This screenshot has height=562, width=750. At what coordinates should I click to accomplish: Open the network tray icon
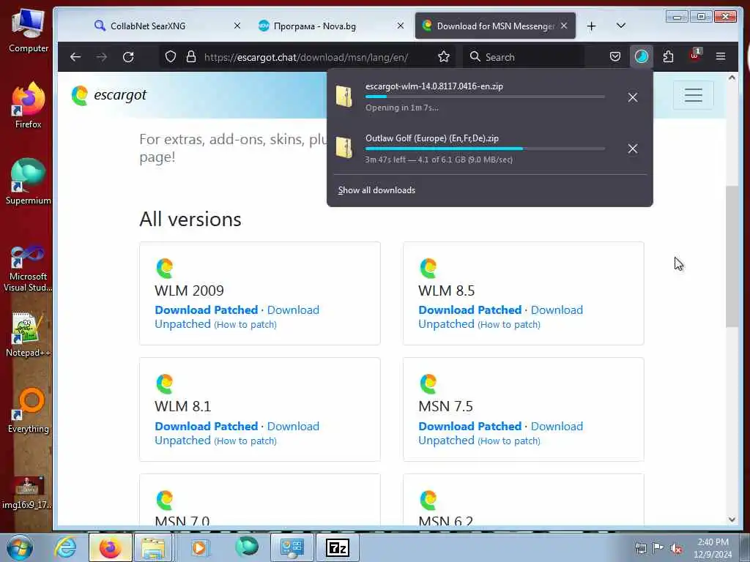click(640, 548)
